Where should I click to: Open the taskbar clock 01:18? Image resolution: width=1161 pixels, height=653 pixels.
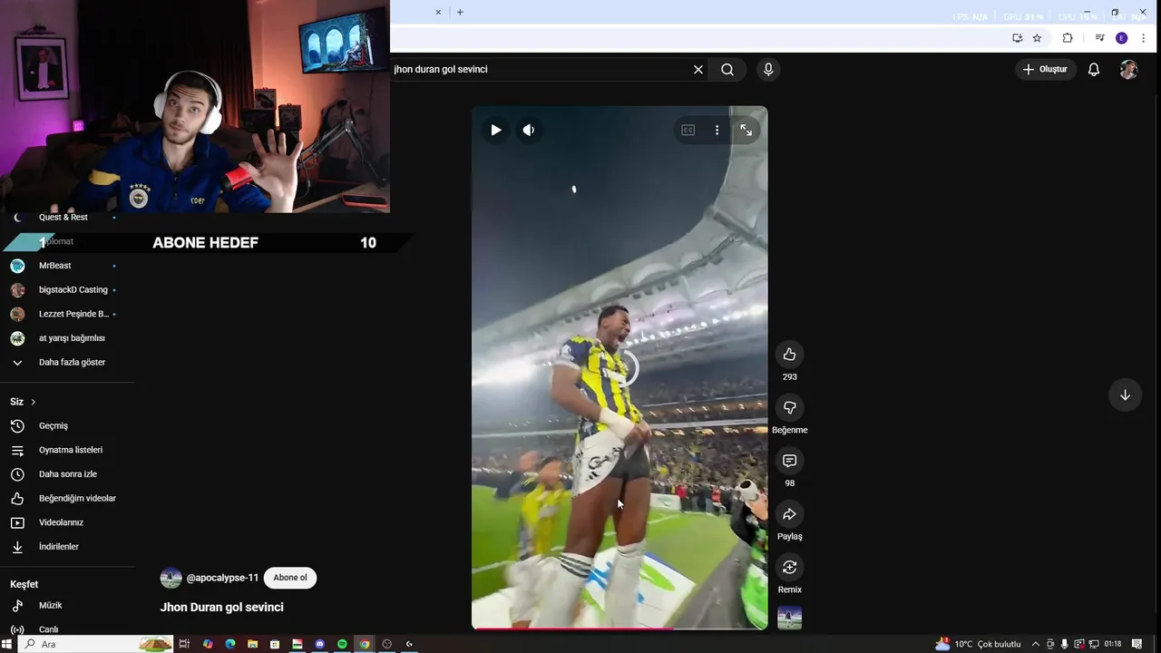[x=1113, y=644]
